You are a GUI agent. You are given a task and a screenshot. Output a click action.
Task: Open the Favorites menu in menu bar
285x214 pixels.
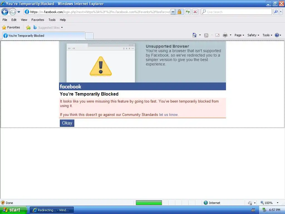(x=38, y=20)
